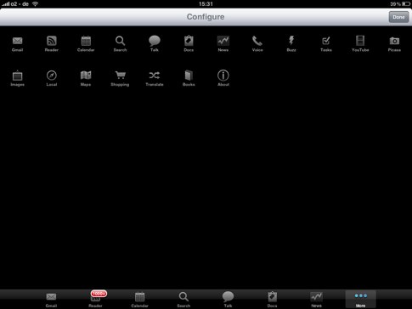Screen dimensions: 412x309
Task: Switch to Reader tab in bottom bar
Action: [95, 300]
